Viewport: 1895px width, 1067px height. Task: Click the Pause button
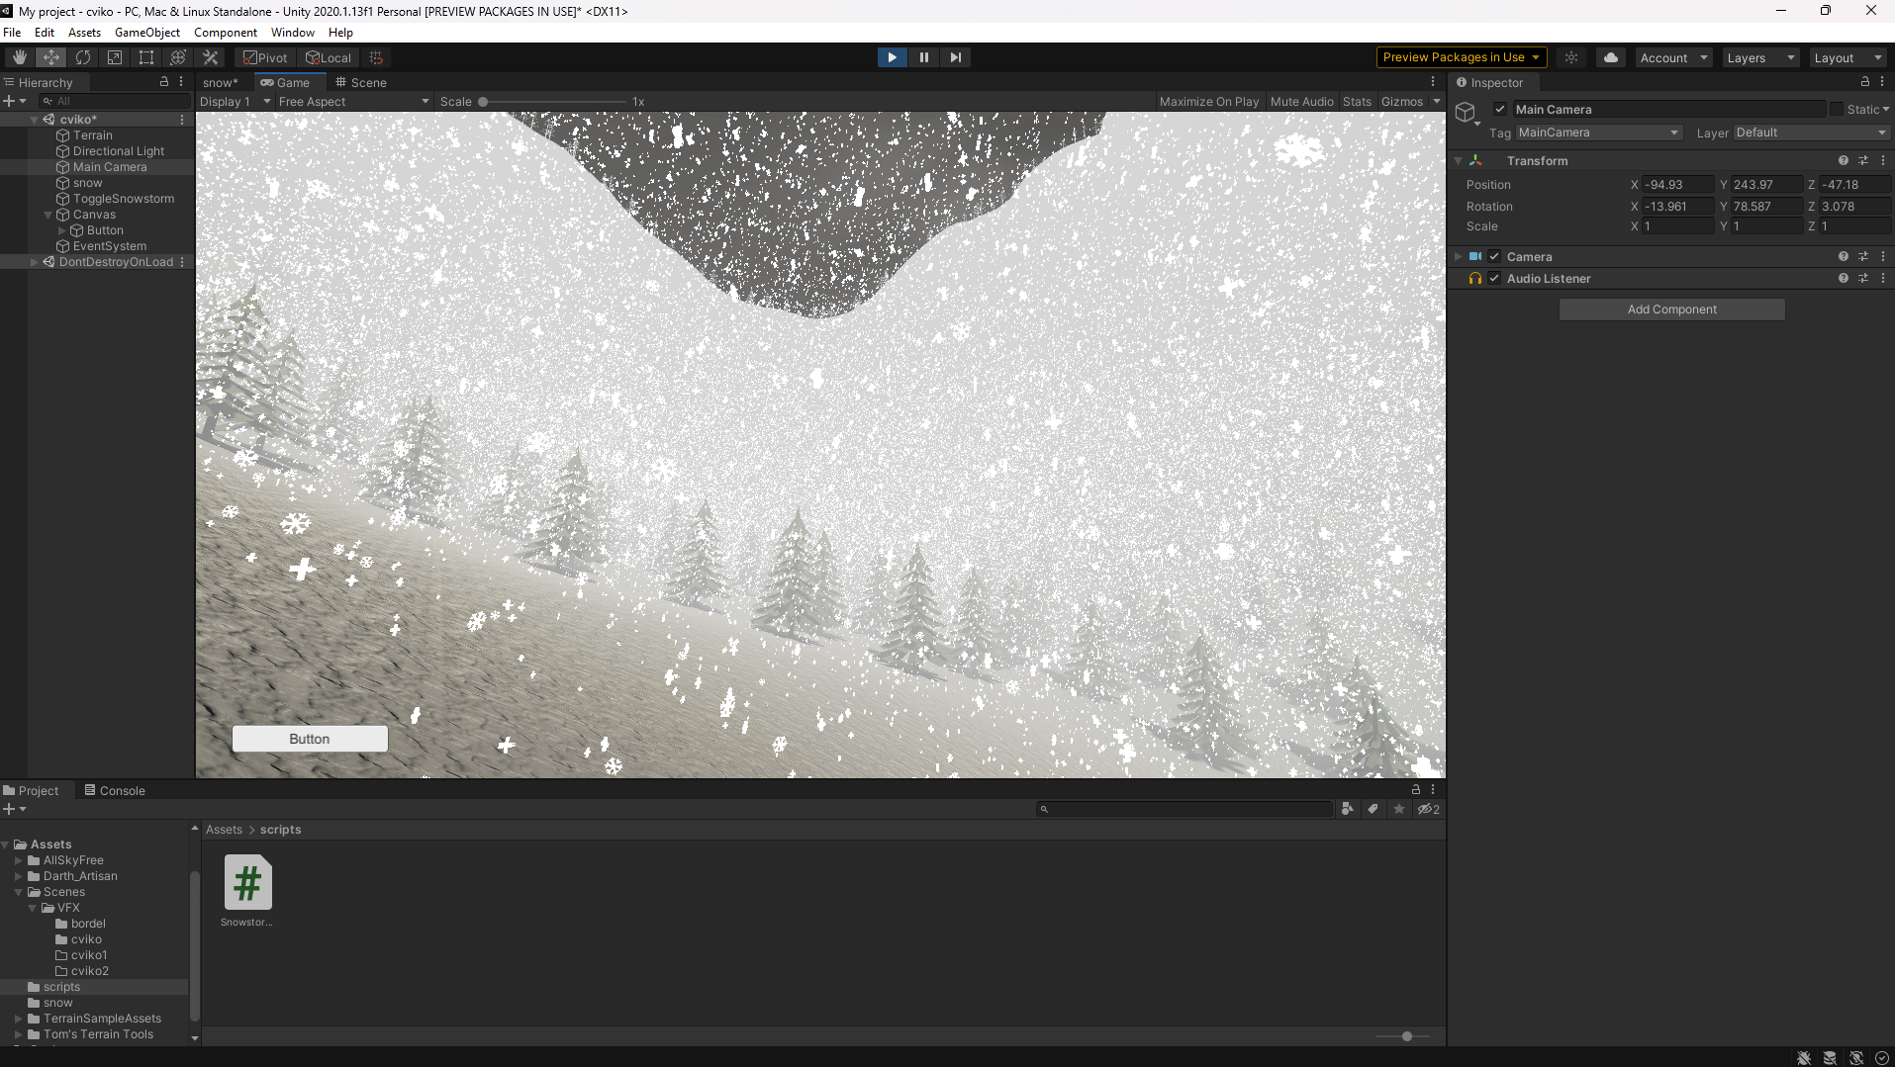coord(924,57)
